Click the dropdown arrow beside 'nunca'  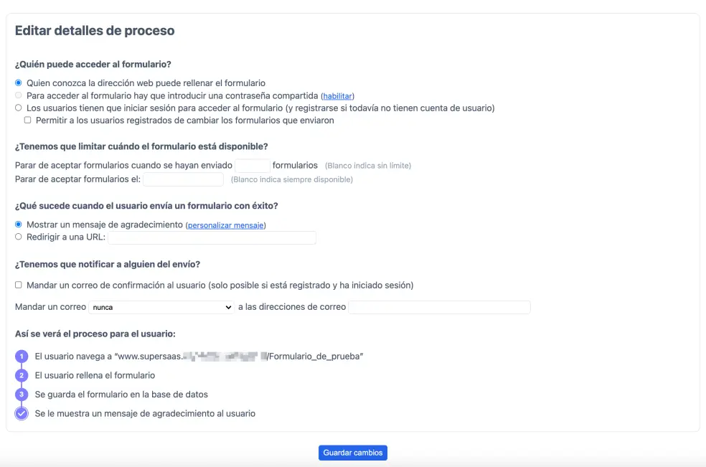[228, 307]
